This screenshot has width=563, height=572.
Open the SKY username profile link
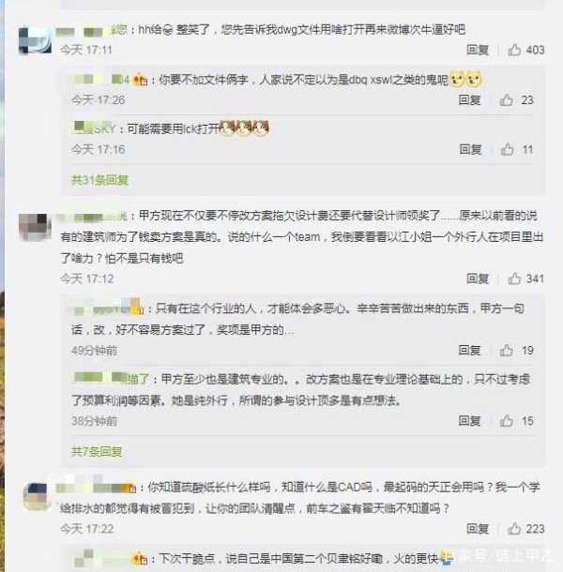[x=95, y=128]
